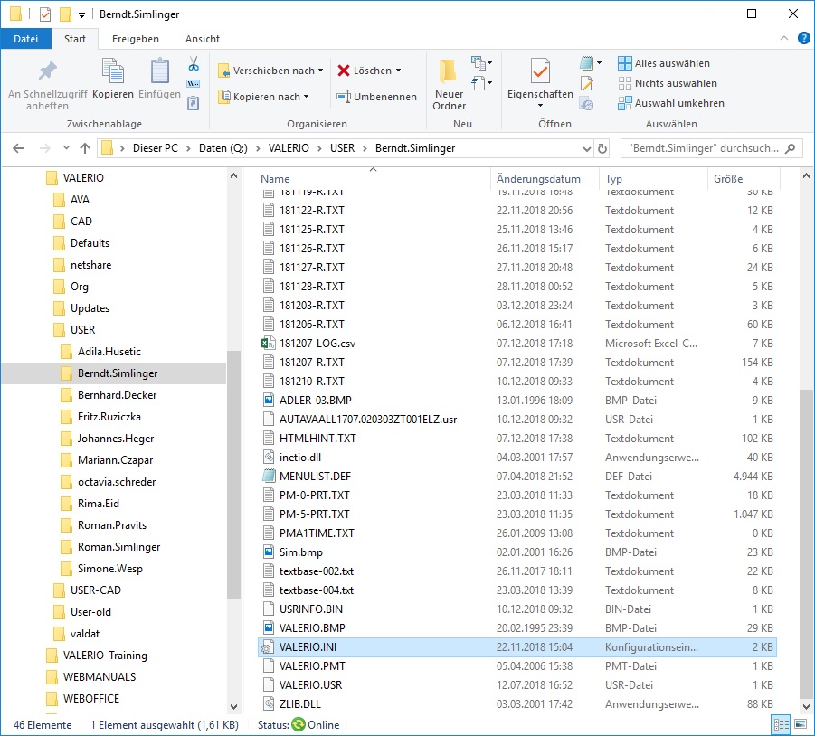The image size is (815, 736).
Task: Open the help question mark icon
Action: pos(802,38)
